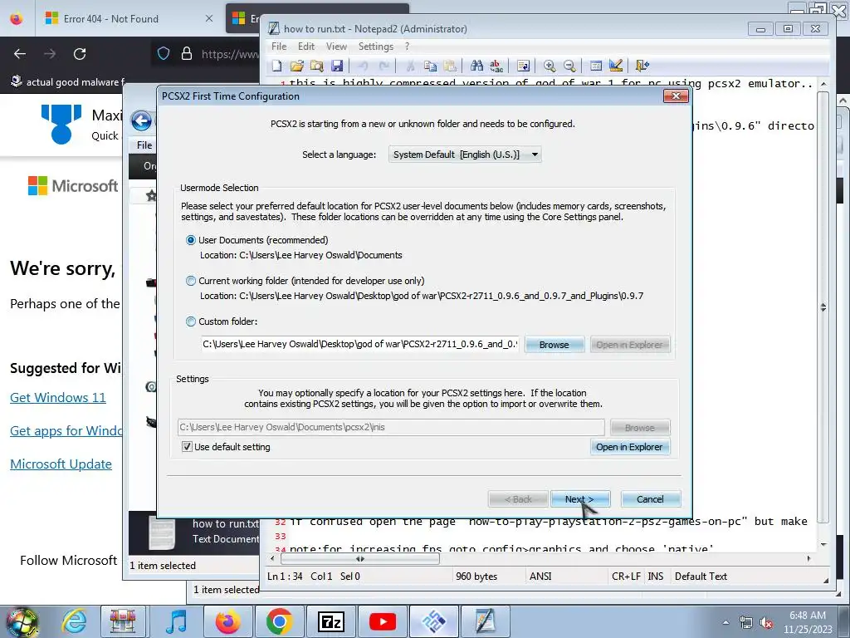Click the Find binoculars icon in Notepad2

pyautogui.click(x=476, y=66)
